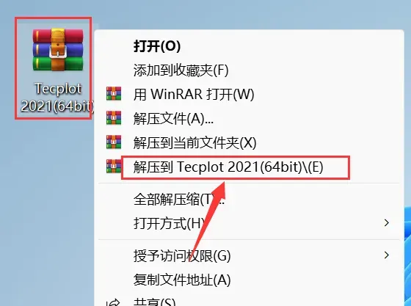Click the Tecplot 2021(64bit) file name label
411x306 pixels.
[x=58, y=98]
